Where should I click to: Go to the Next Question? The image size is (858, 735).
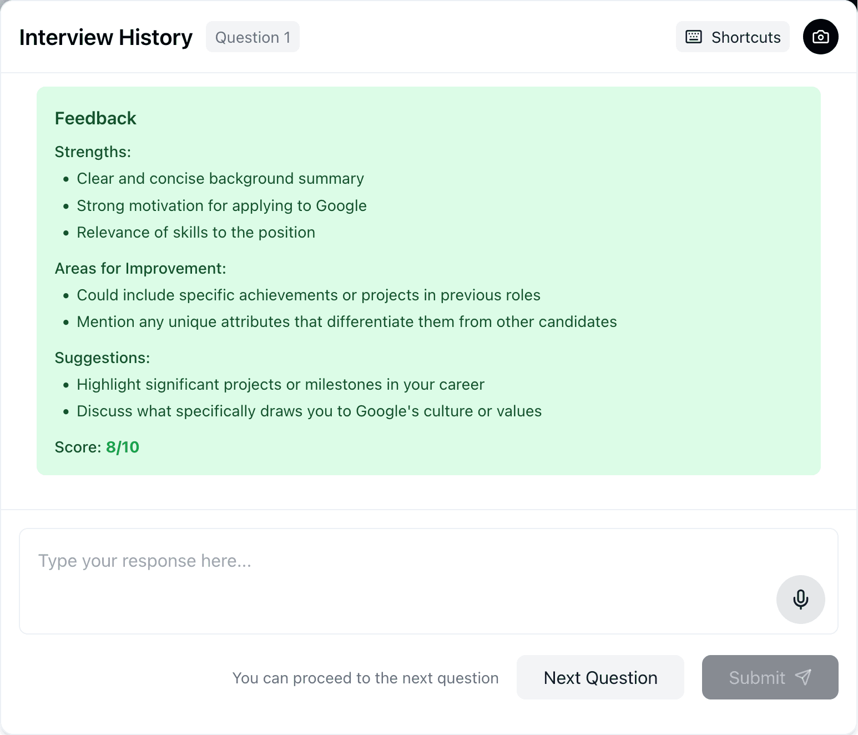click(x=600, y=677)
